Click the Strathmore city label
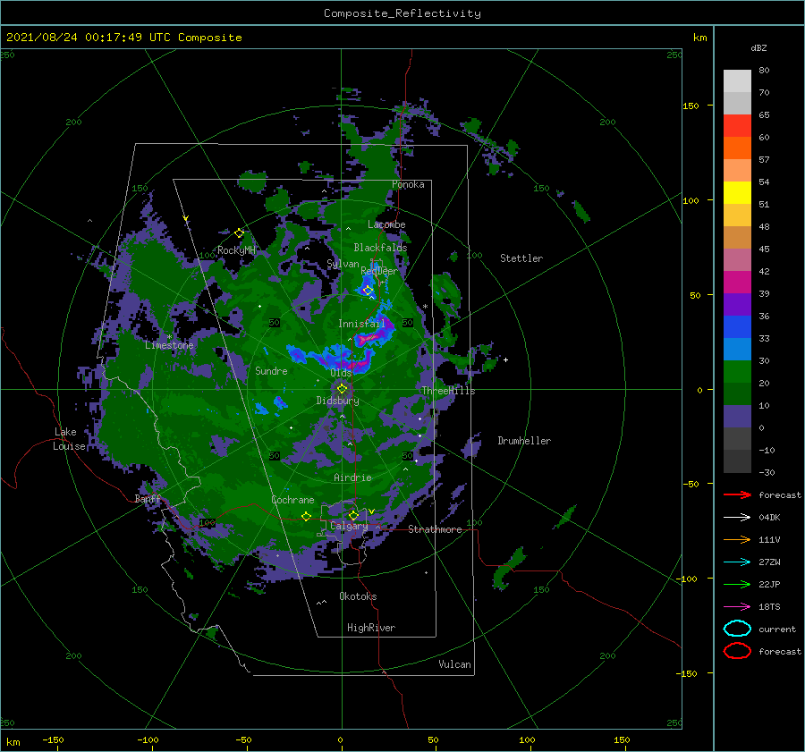The width and height of the screenshot is (805, 752). [435, 529]
